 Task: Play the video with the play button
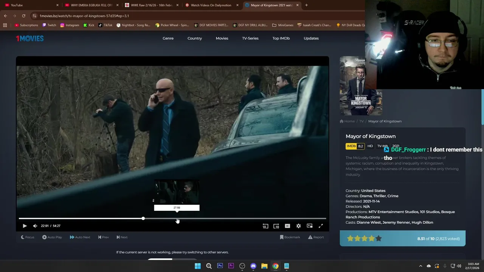(x=25, y=226)
